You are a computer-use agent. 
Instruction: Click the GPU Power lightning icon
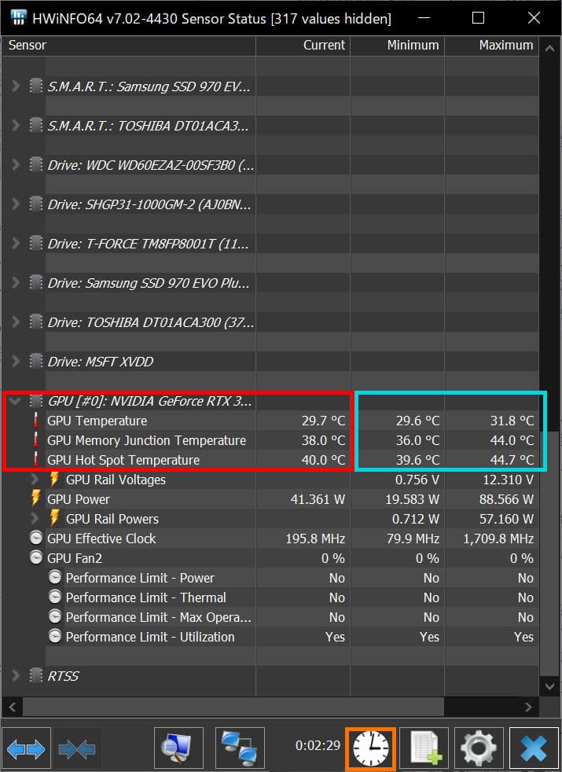(x=35, y=498)
